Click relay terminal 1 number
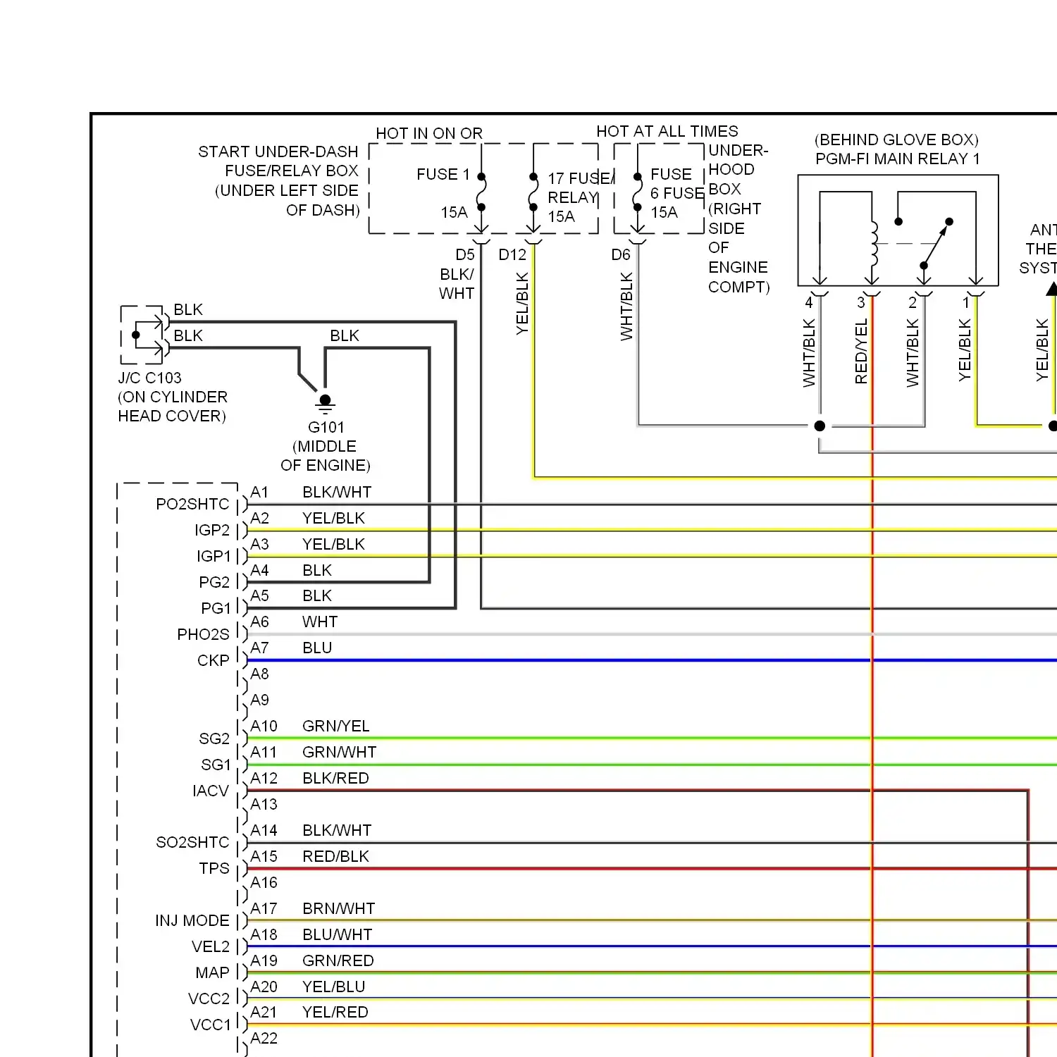The height and width of the screenshot is (1057, 1057). (965, 302)
